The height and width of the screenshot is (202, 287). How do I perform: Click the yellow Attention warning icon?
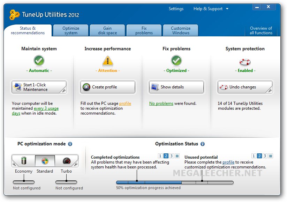pyautogui.click(x=108, y=61)
